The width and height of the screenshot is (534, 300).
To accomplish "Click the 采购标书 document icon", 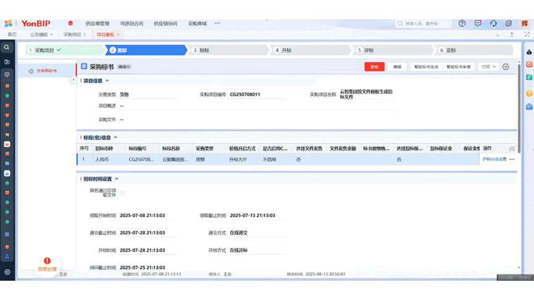I will [x=84, y=66].
